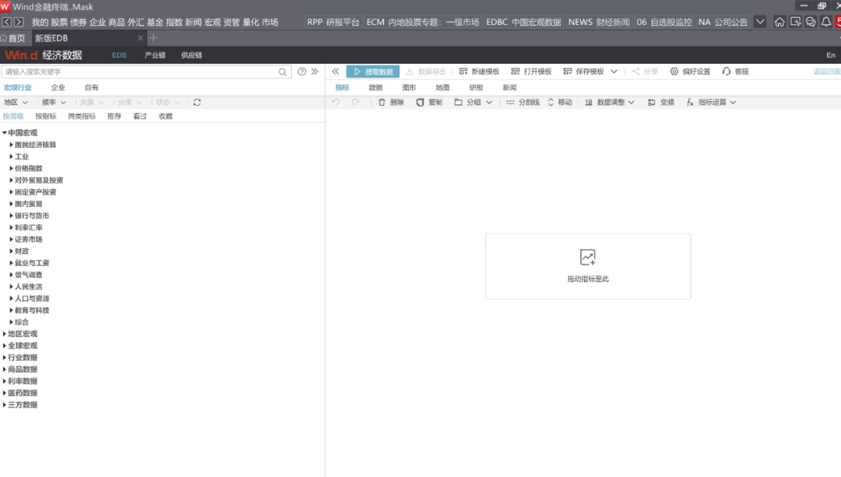841x477 pixels.
Task: Switch to 收藏 favorites view
Action: coord(166,116)
